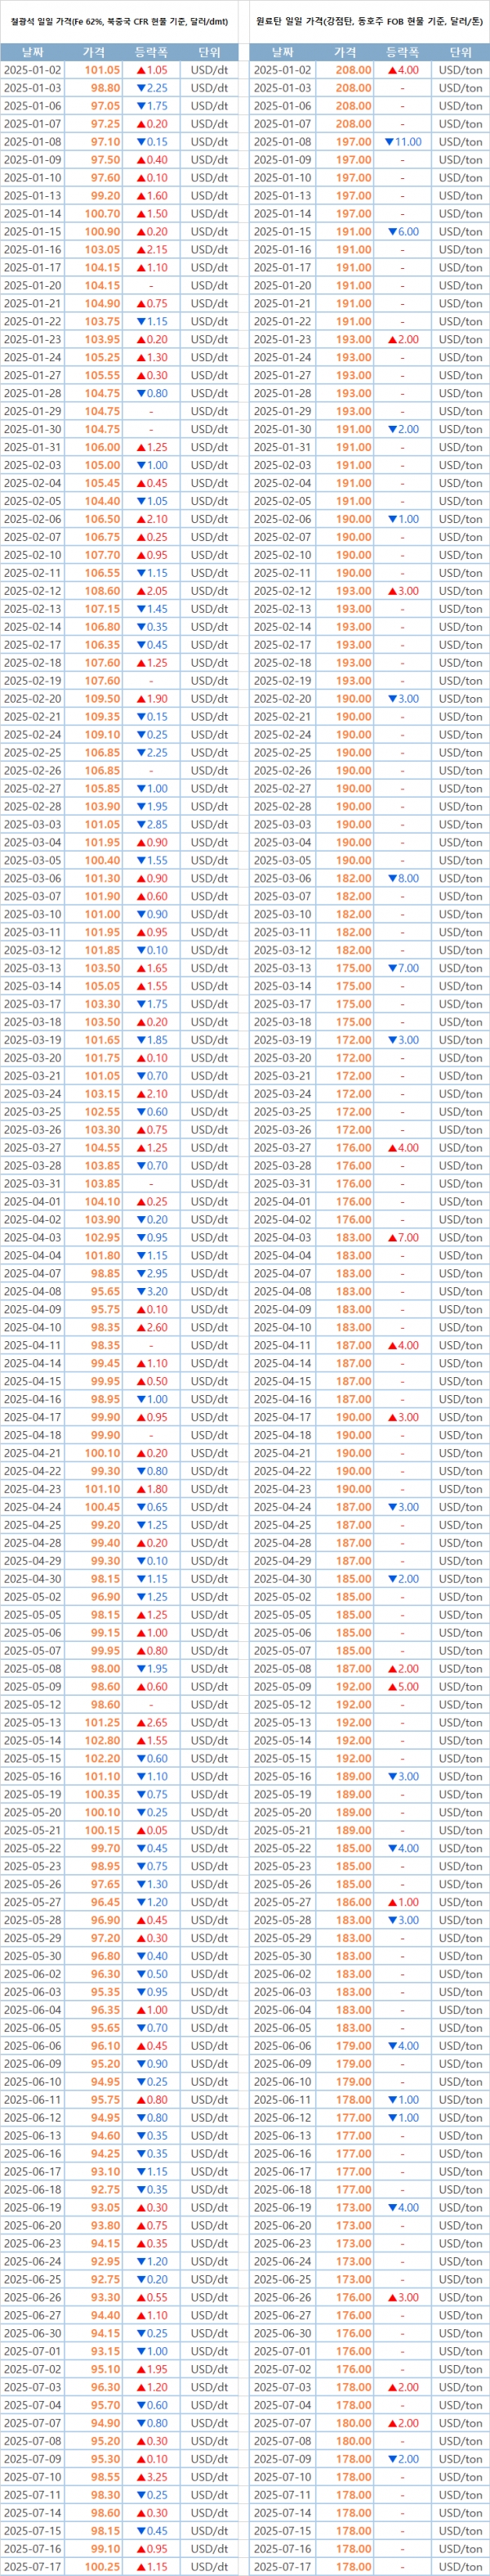Select the ▼2.95 iron ore decrease cell
Viewport: 490px width, 2576px height.
pyautogui.click(x=151, y=1273)
